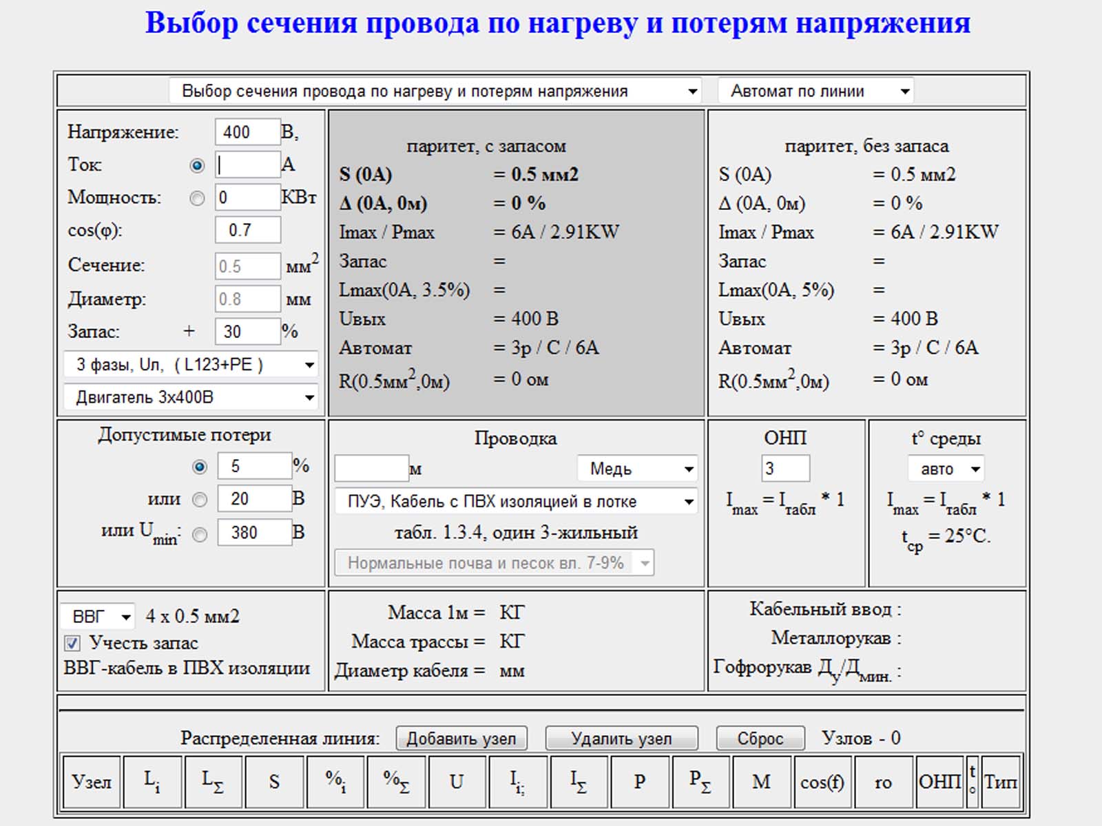1102x826 pixels.
Task: Click the Добавить узел button
Action: click(x=461, y=739)
